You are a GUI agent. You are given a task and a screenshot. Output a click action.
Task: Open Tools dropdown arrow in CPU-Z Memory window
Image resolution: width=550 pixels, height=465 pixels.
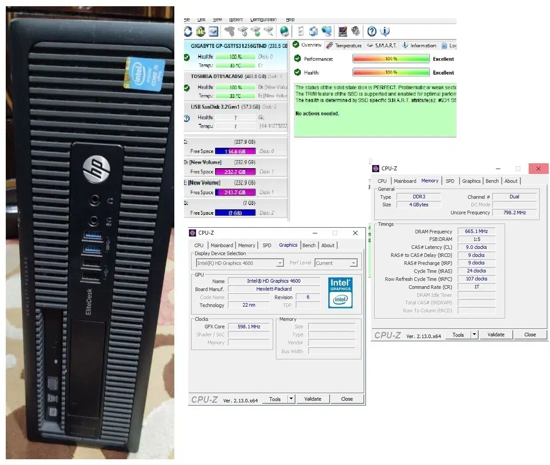[x=475, y=335]
